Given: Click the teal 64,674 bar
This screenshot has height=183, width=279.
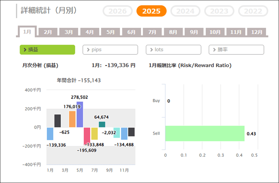Looking at the screenshot, I should (x=102, y=124).
